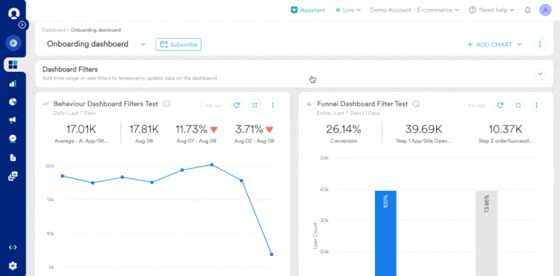Click the 26.14% Conversion value
Viewport: 560px width, 276px height.
pos(343,129)
